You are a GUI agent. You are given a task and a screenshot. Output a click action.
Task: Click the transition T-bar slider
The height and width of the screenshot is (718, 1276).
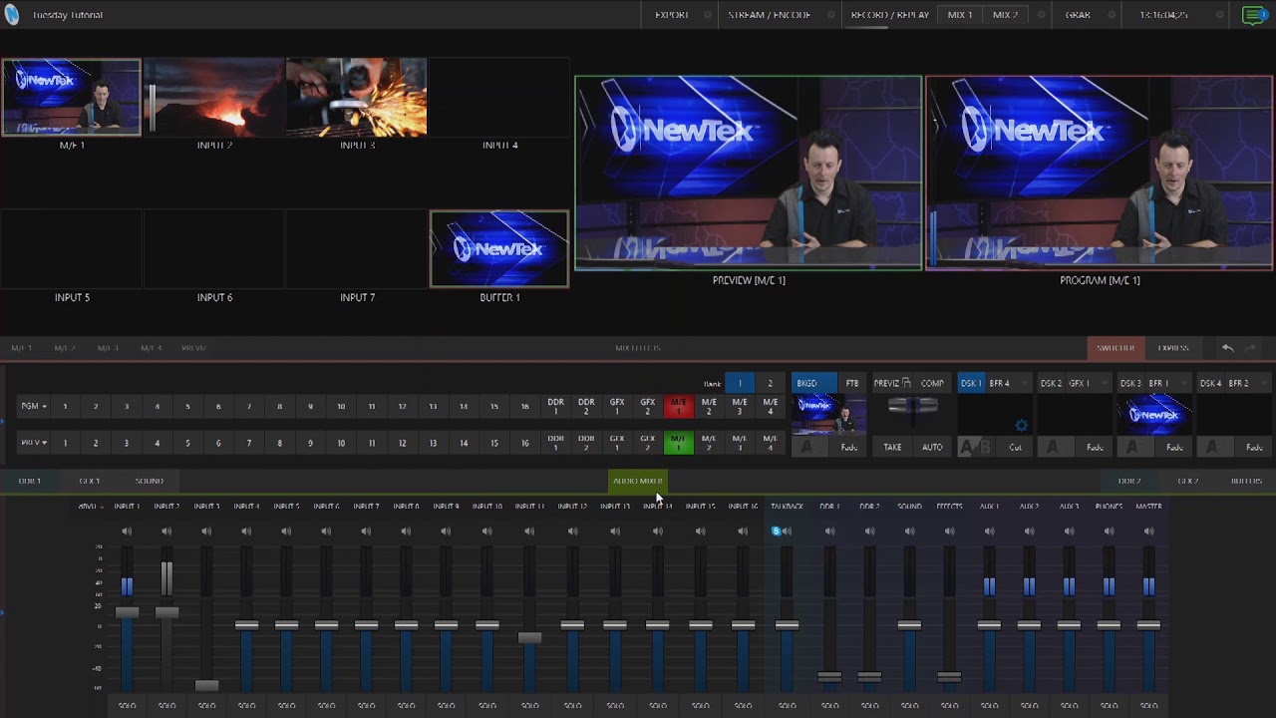[x=912, y=406]
